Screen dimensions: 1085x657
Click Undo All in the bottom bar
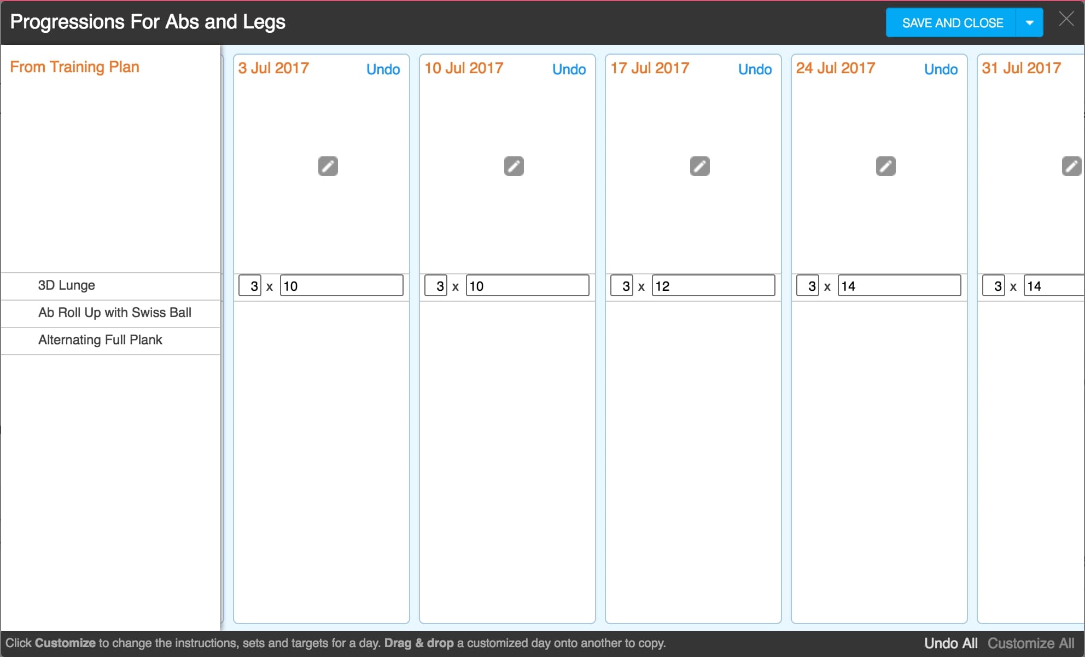[950, 643]
